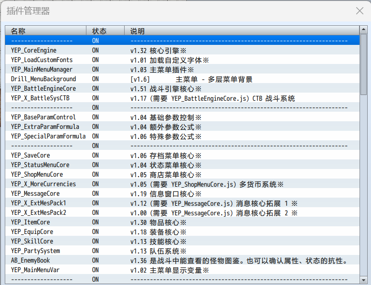
Task: Select the YEP_StatusMenuCore row
Action: [182, 165]
